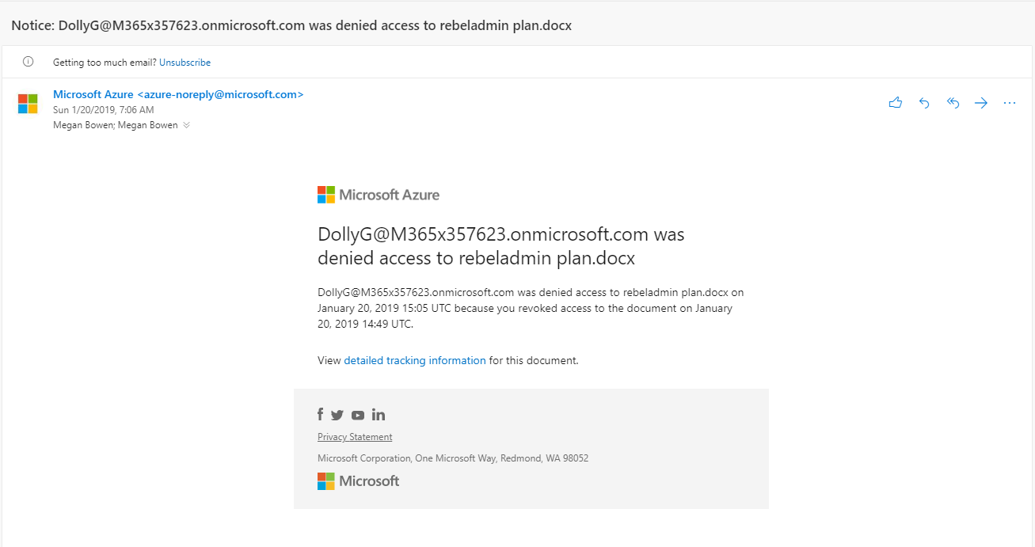Click the Microsoft logo sender avatar
Viewport: 1035px width, 547px height.
(x=28, y=104)
